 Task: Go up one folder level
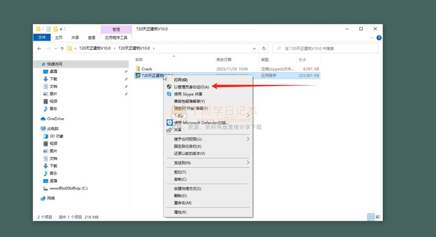pyautogui.click(x=62, y=48)
